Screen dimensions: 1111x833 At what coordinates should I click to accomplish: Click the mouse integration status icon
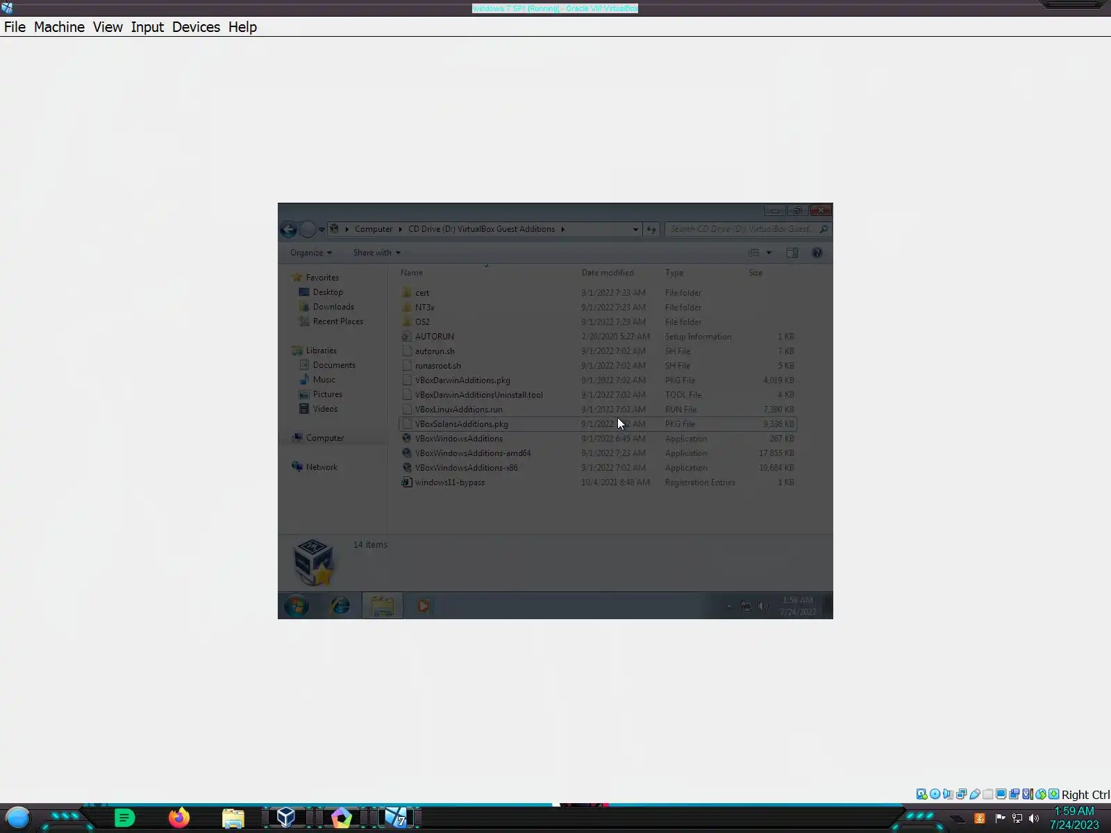pyautogui.click(x=1040, y=794)
